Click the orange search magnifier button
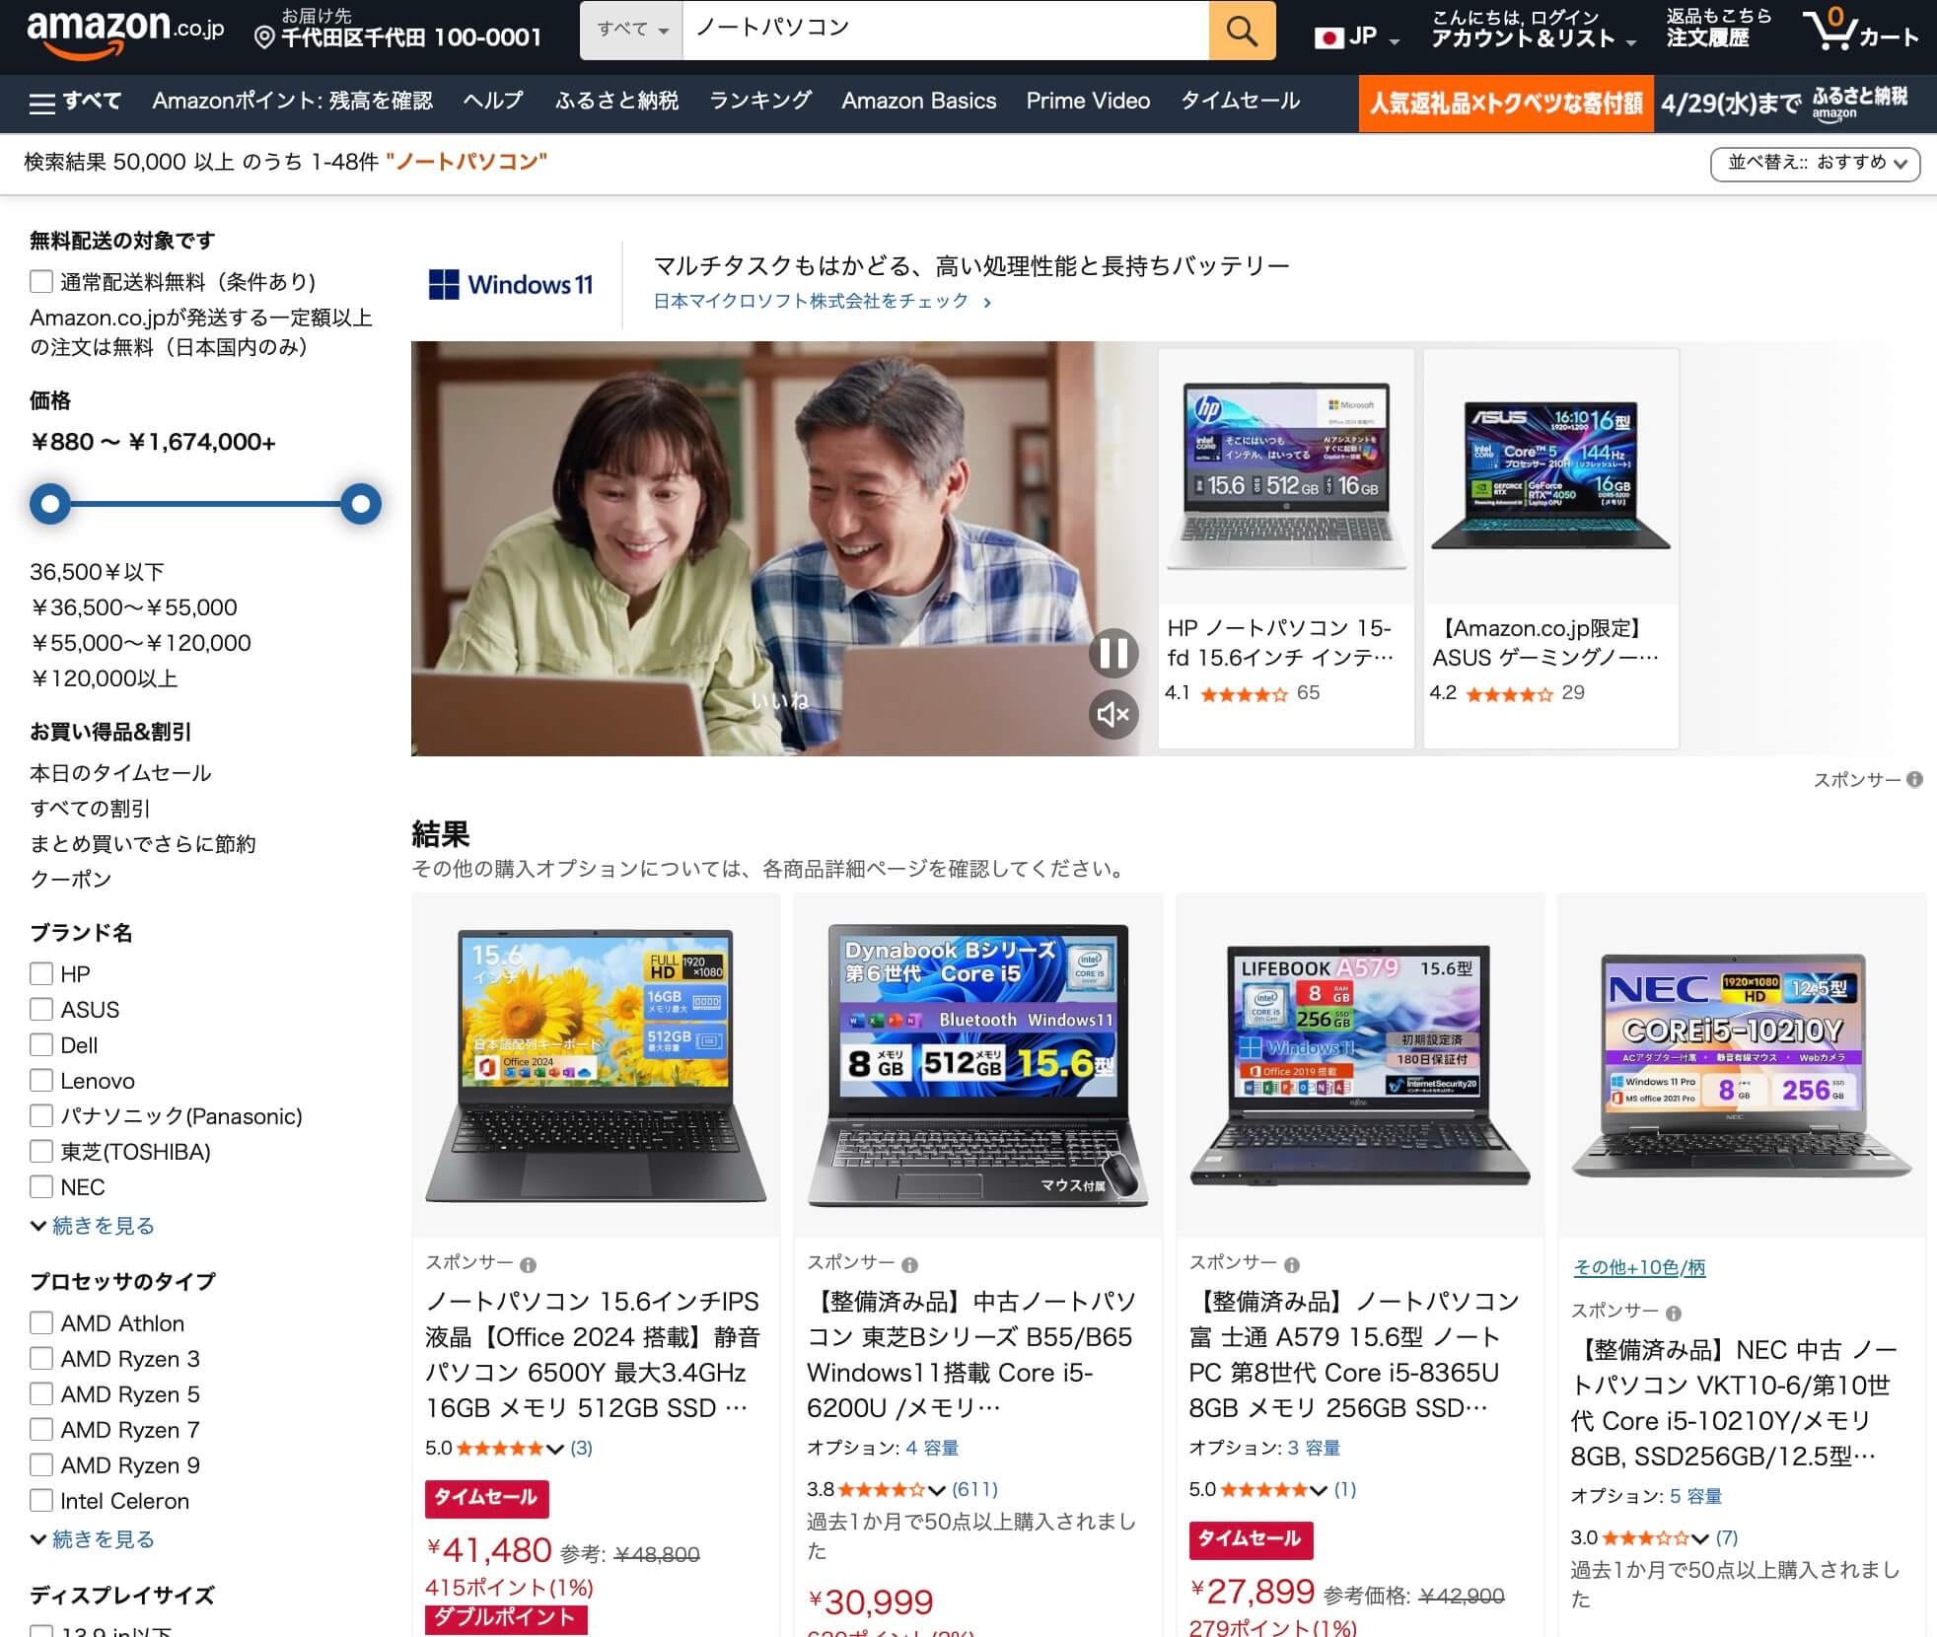This screenshot has width=1937, height=1637. [1242, 31]
